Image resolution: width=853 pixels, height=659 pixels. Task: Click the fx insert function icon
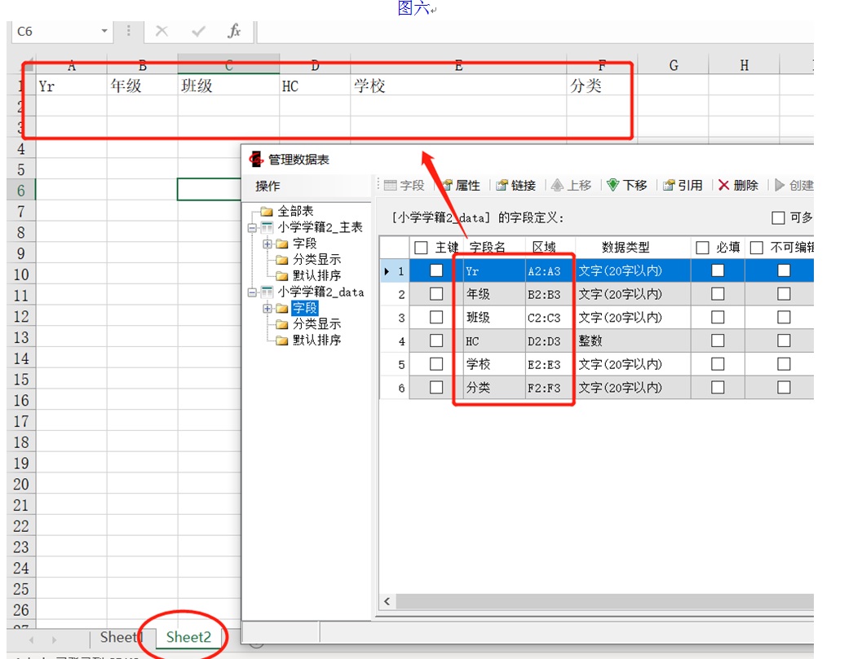234,31
